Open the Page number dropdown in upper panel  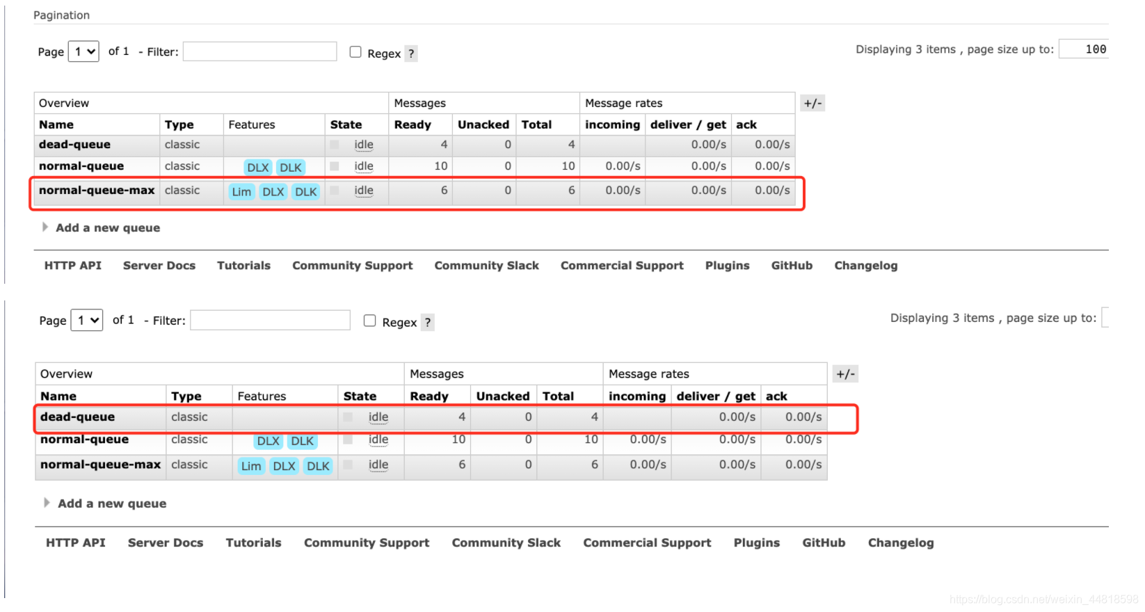pos(83,51)
